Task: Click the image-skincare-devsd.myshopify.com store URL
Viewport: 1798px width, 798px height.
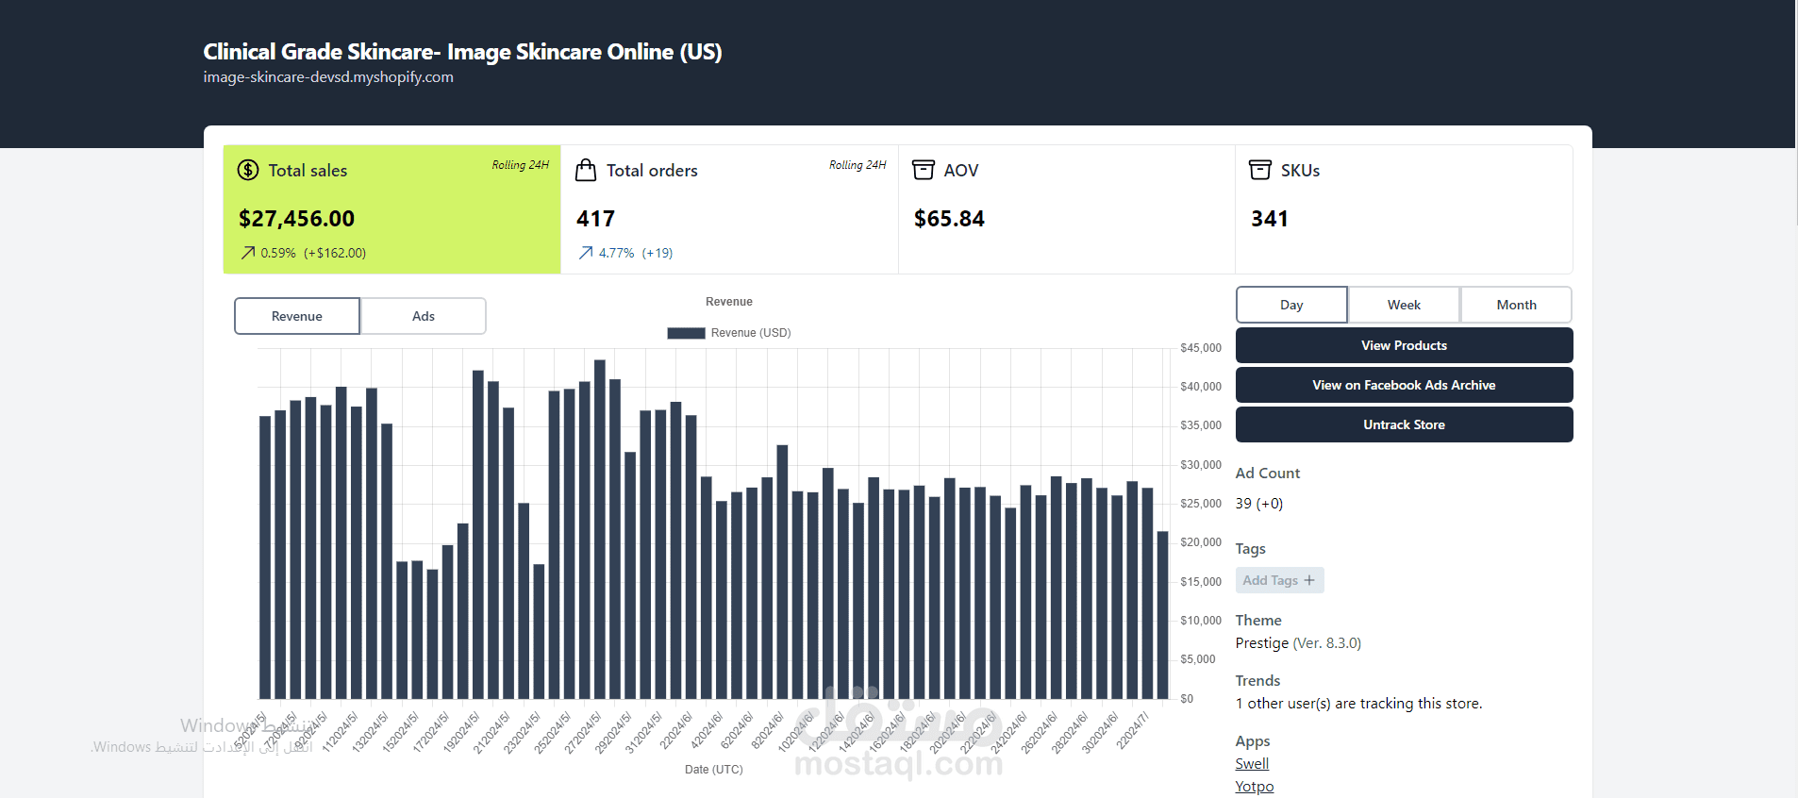Action: 328,77
